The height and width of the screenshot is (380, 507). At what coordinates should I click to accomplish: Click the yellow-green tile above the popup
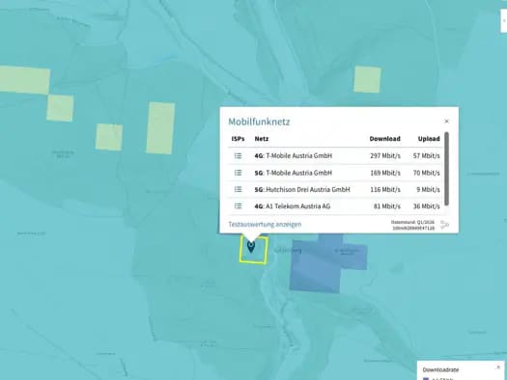click(367, 79)
